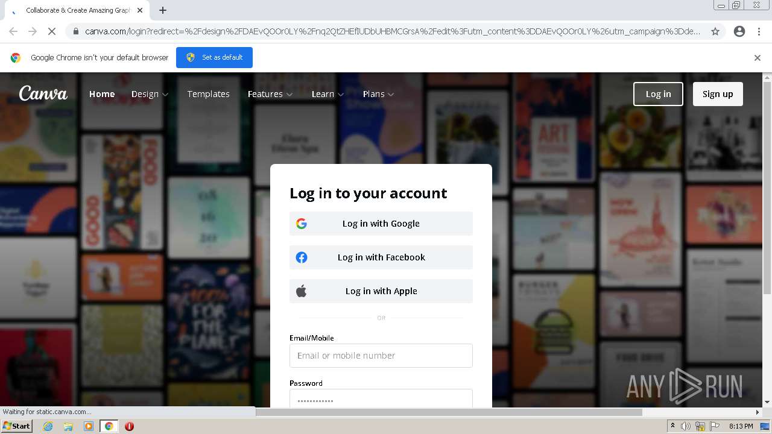The width and height of the screenshot is (772, 434).
Task: Bookmark this page with the star icon
Action: tap(715, 31)
